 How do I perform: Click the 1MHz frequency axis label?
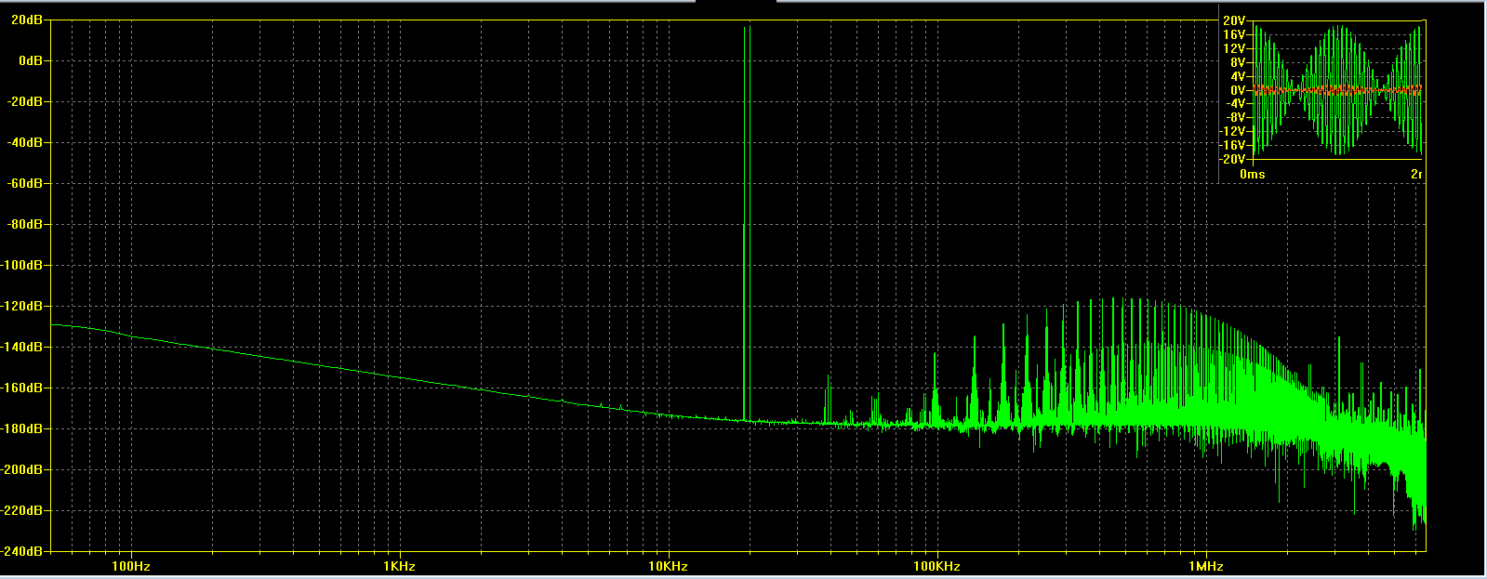[1205, 566]
